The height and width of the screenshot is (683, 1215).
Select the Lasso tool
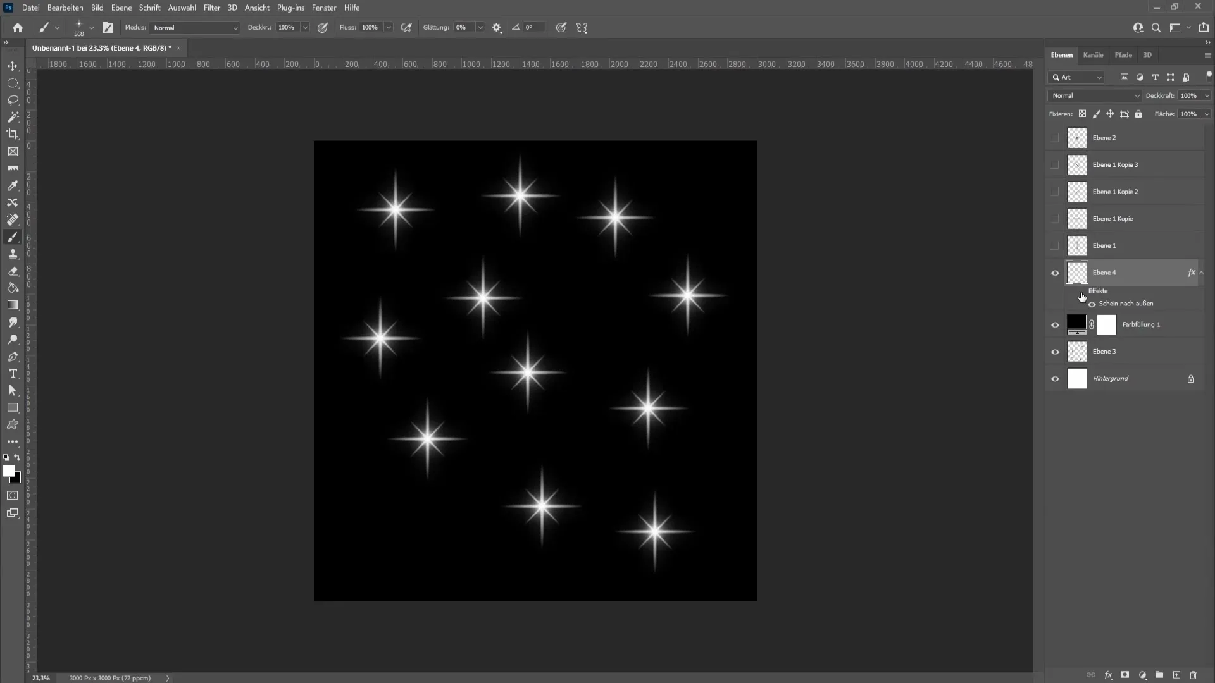tap(13, 99)
